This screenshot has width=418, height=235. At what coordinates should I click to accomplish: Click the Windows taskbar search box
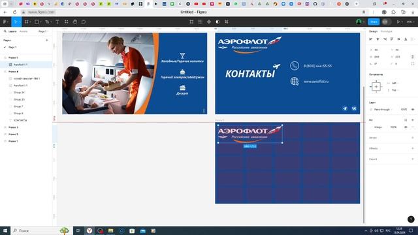[x=42, y=230]
